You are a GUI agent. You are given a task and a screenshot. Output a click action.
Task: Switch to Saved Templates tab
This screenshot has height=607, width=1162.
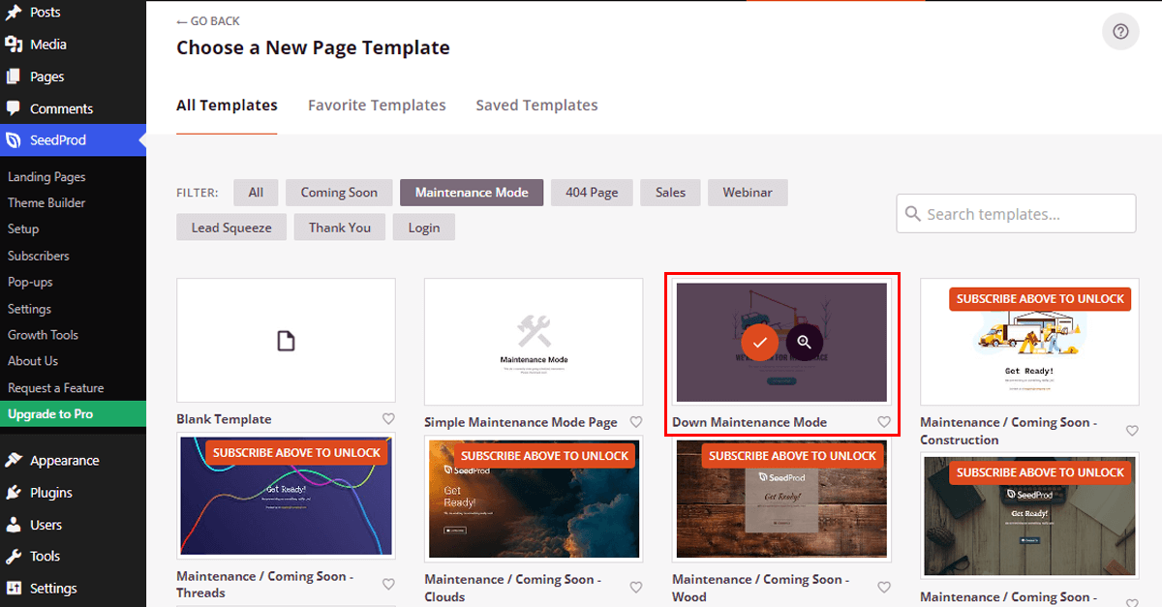tap(536, 106)
